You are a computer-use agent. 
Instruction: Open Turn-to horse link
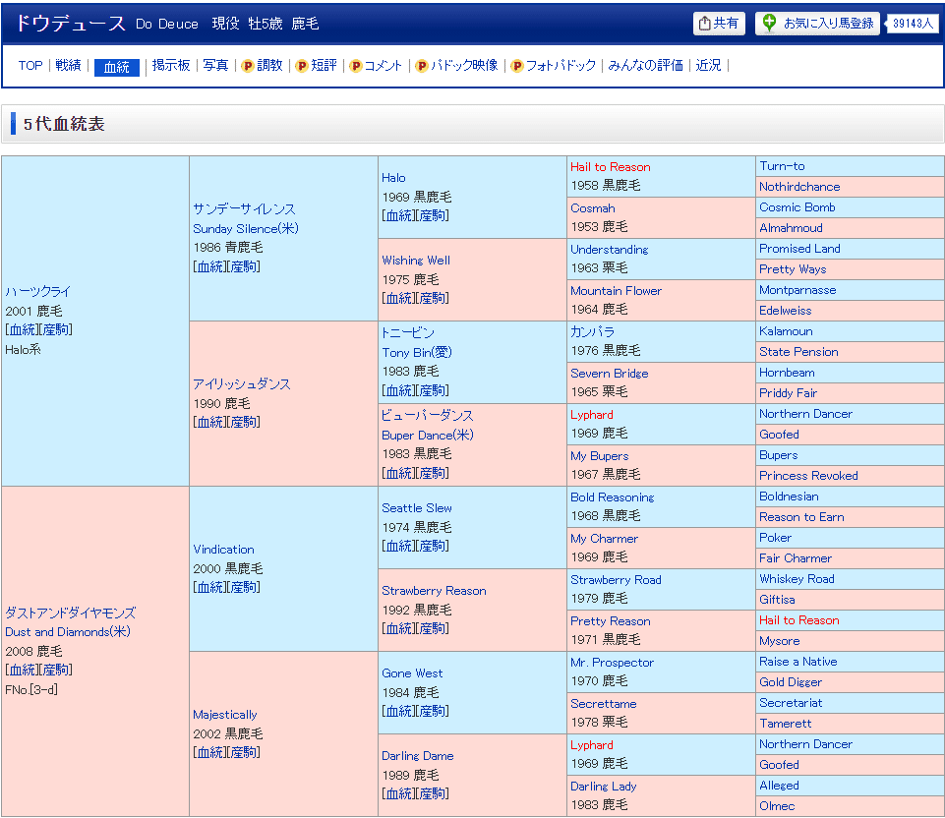click(782, 165)
